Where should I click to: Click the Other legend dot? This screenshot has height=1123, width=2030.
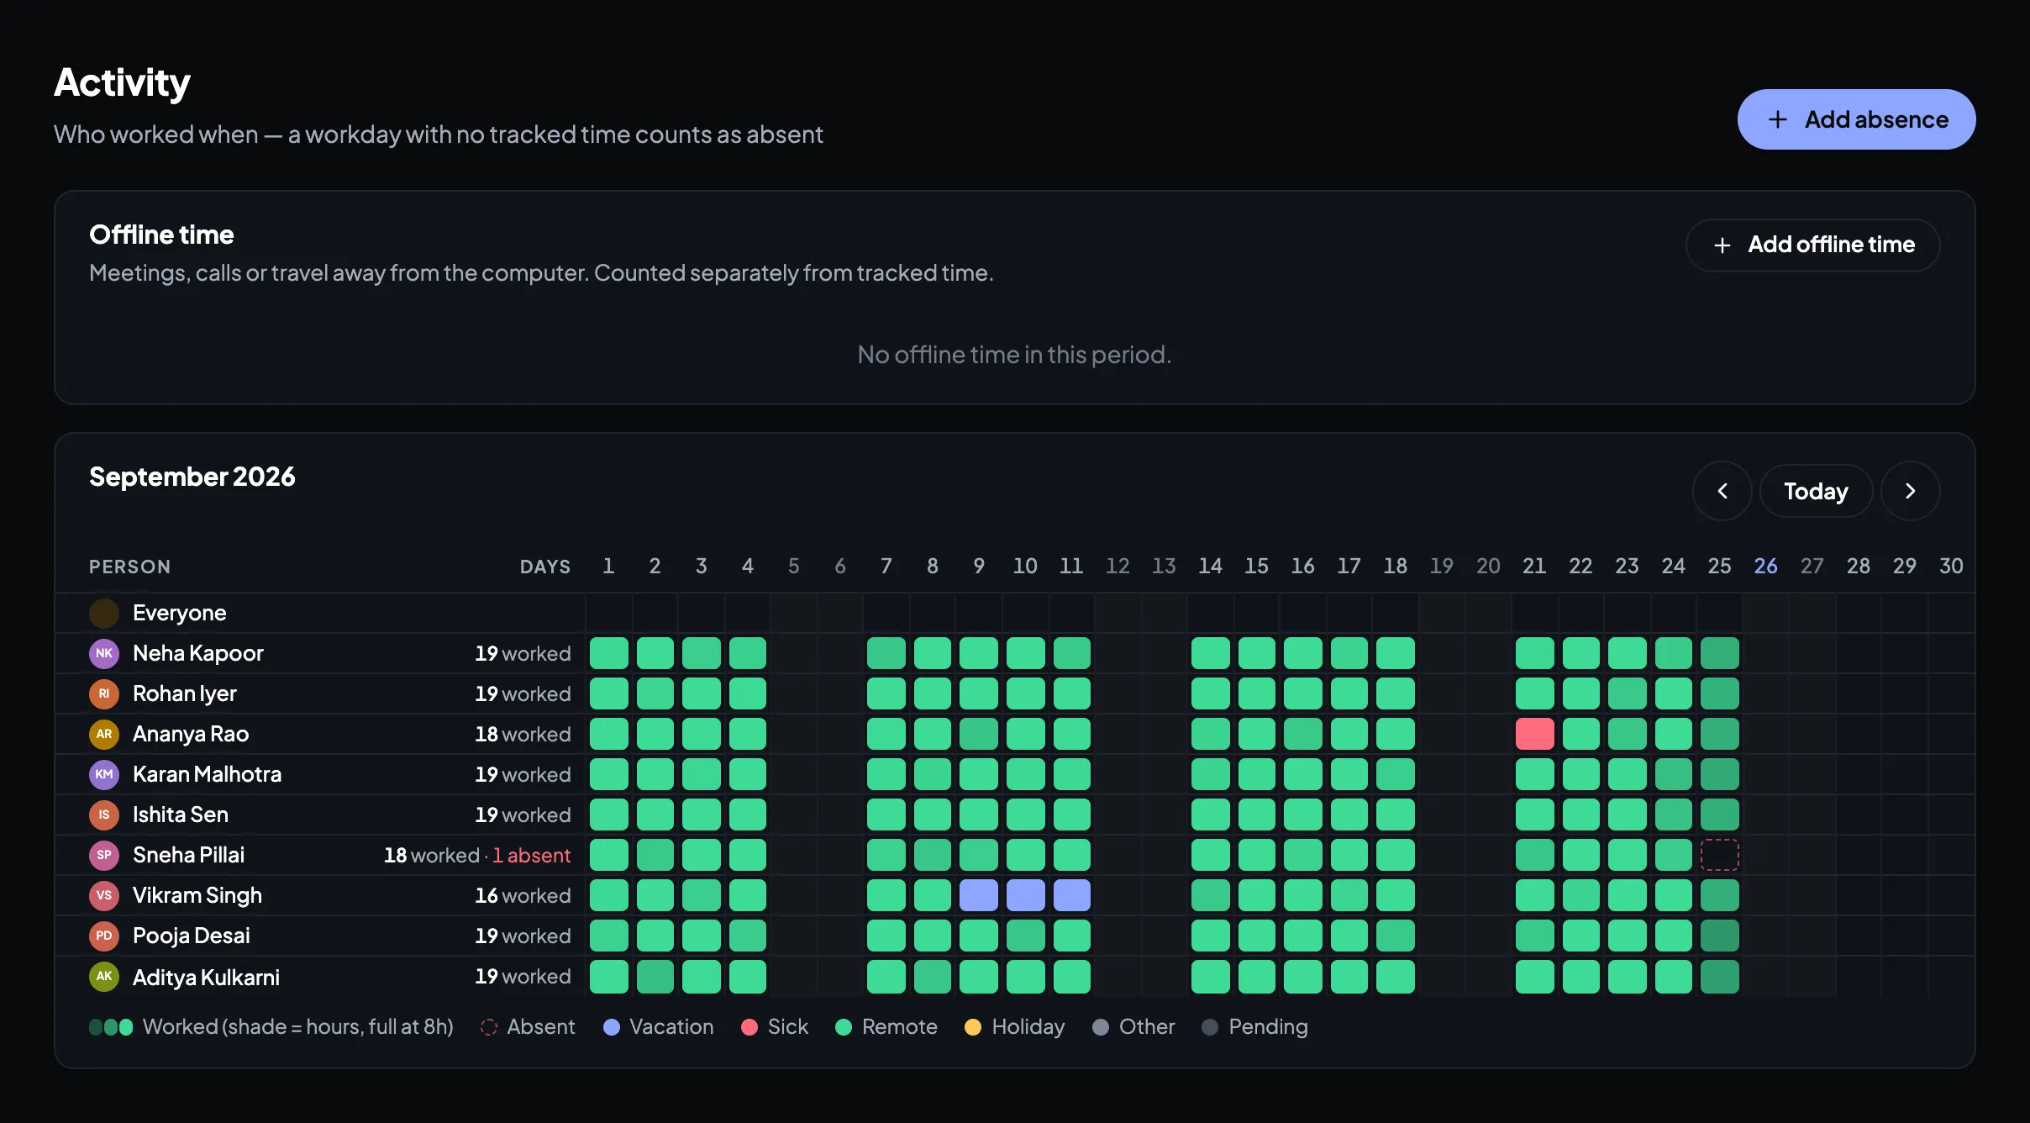click(1101, 1027)
